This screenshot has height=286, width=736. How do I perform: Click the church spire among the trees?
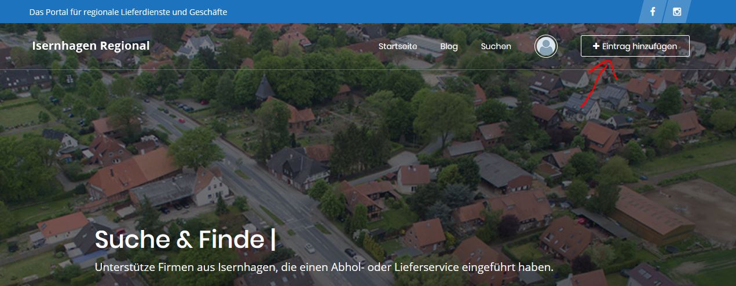click(264, 88)
